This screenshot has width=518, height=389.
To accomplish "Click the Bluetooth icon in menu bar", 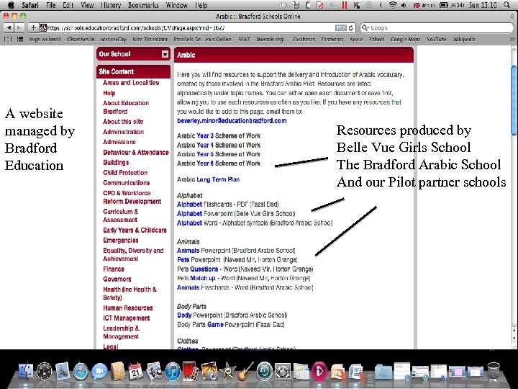I will (x=381, y=5).
